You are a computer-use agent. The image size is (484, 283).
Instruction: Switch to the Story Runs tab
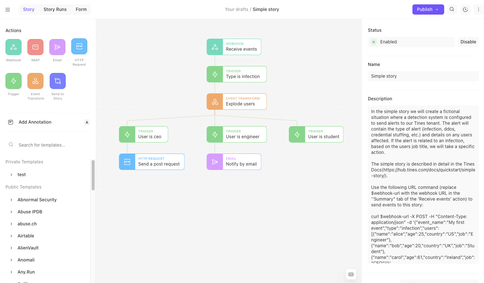point(55,9)
